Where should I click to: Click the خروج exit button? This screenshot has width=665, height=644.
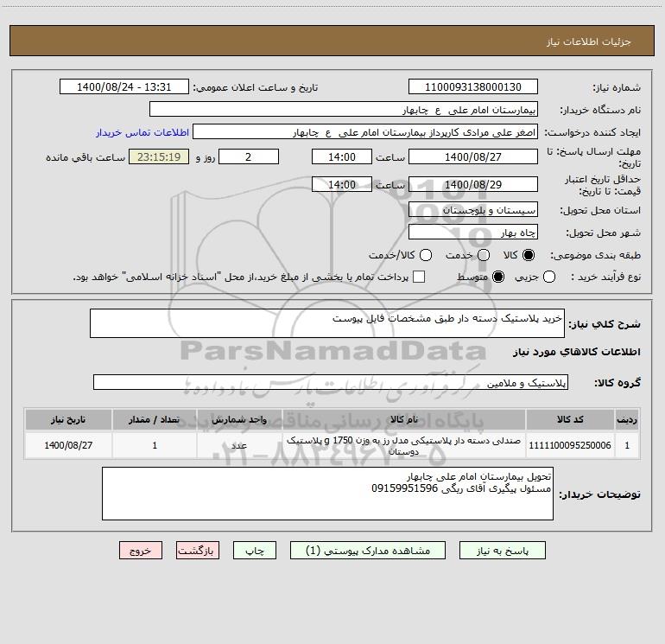tap(141, 551)
